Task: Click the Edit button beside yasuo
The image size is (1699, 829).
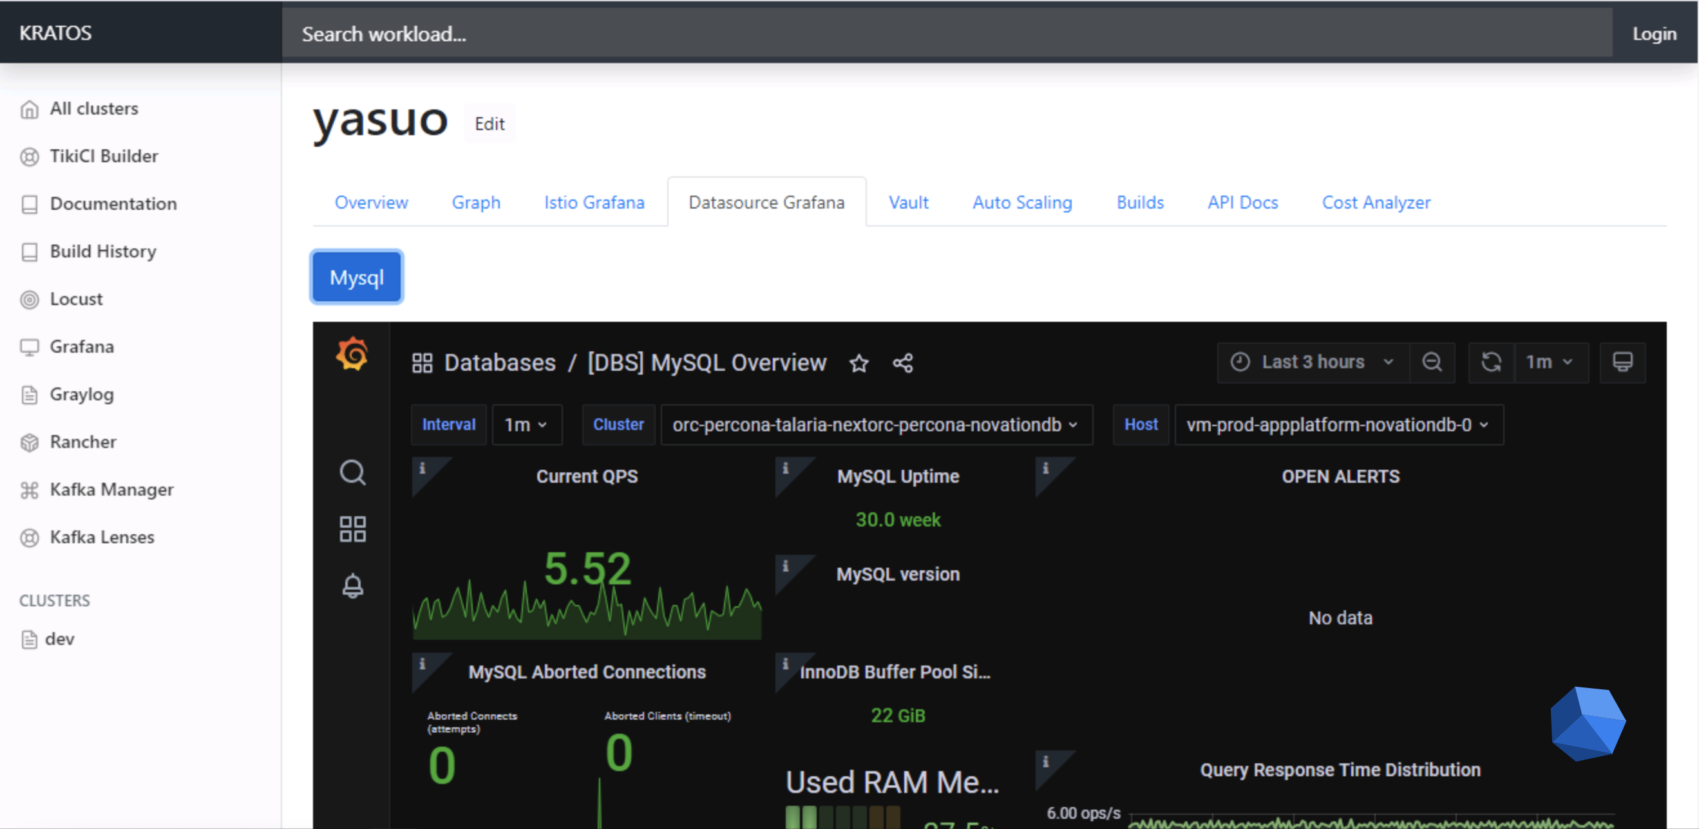Action: tap(489, 124)
